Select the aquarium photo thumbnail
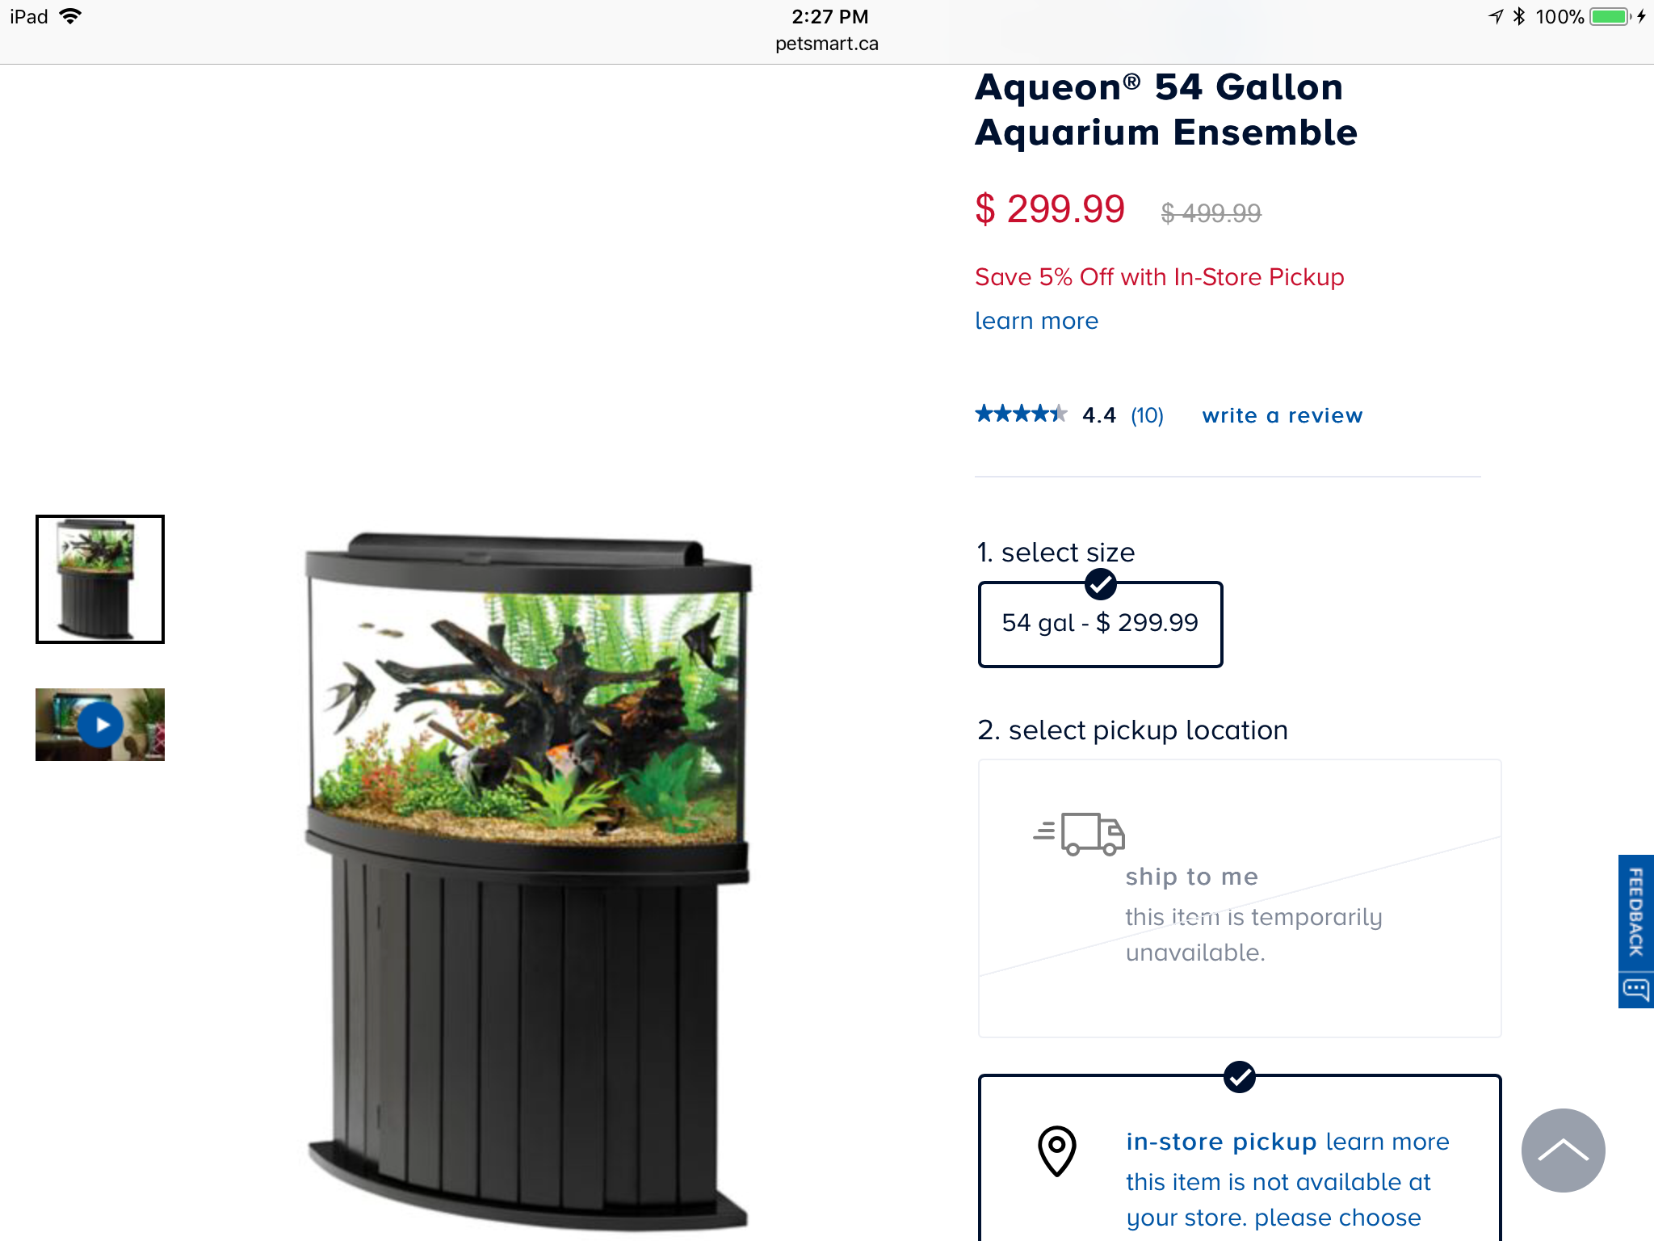This screenshot has width=1654, height=1241. [x=100, y=579]
